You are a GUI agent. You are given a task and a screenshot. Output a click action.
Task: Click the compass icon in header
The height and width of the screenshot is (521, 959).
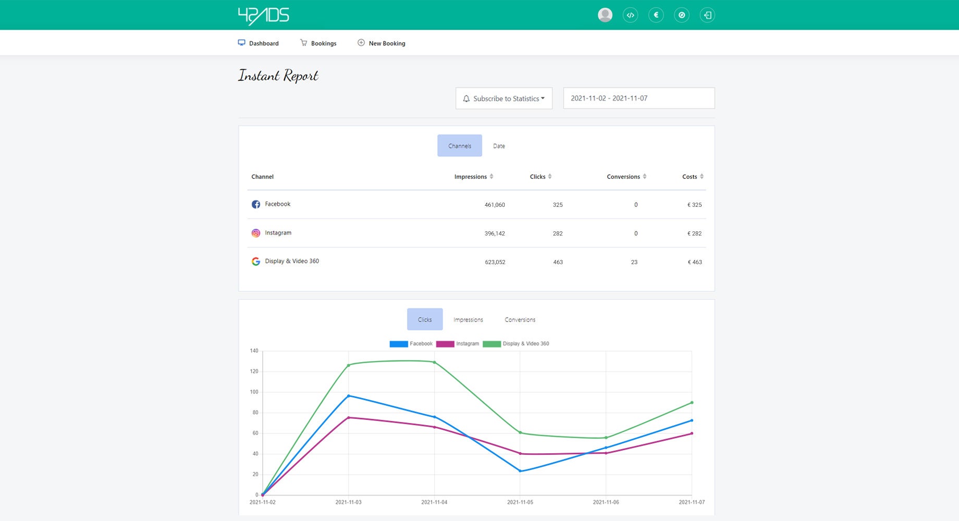[682, 15]
